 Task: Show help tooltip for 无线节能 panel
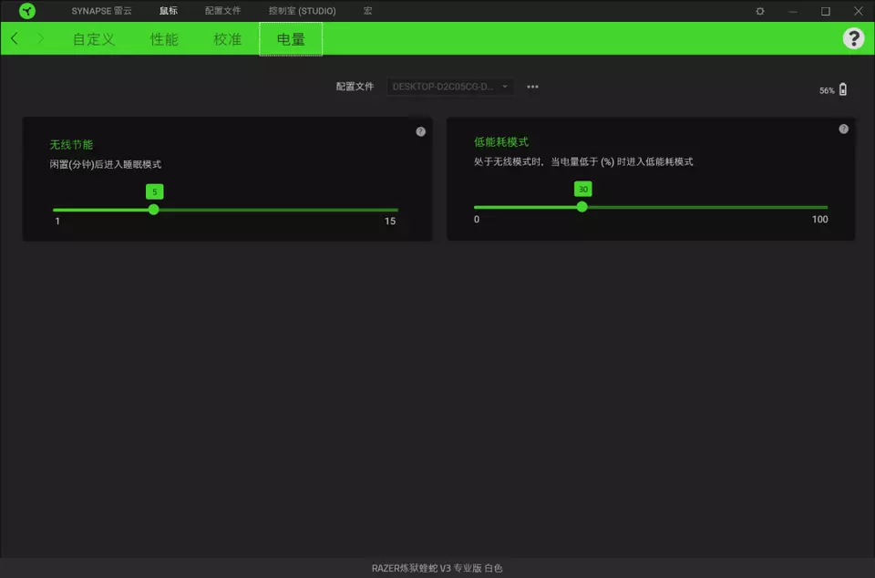tap(421, 131)
